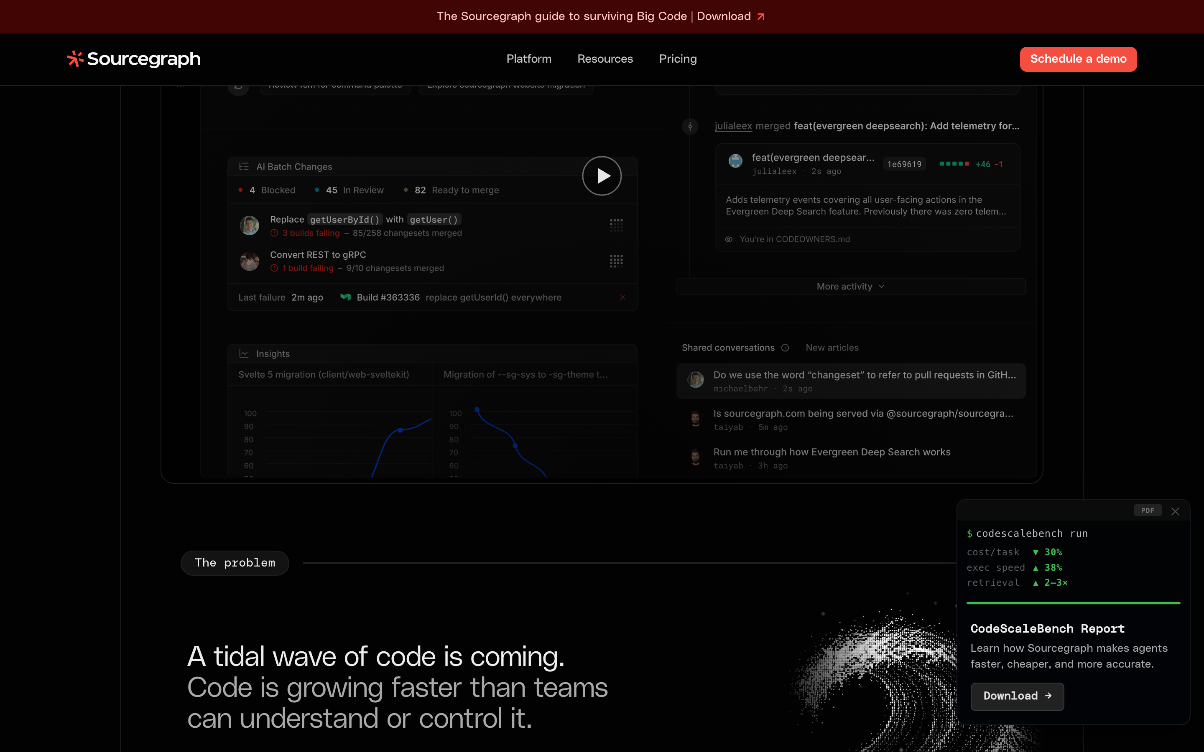Click 4 Blocked status

pyautogui.click(x=267, y=190)
